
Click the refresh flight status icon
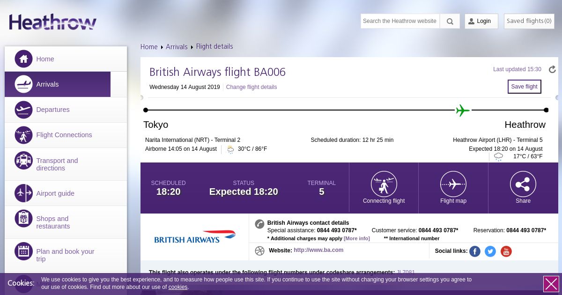[552, 69]
